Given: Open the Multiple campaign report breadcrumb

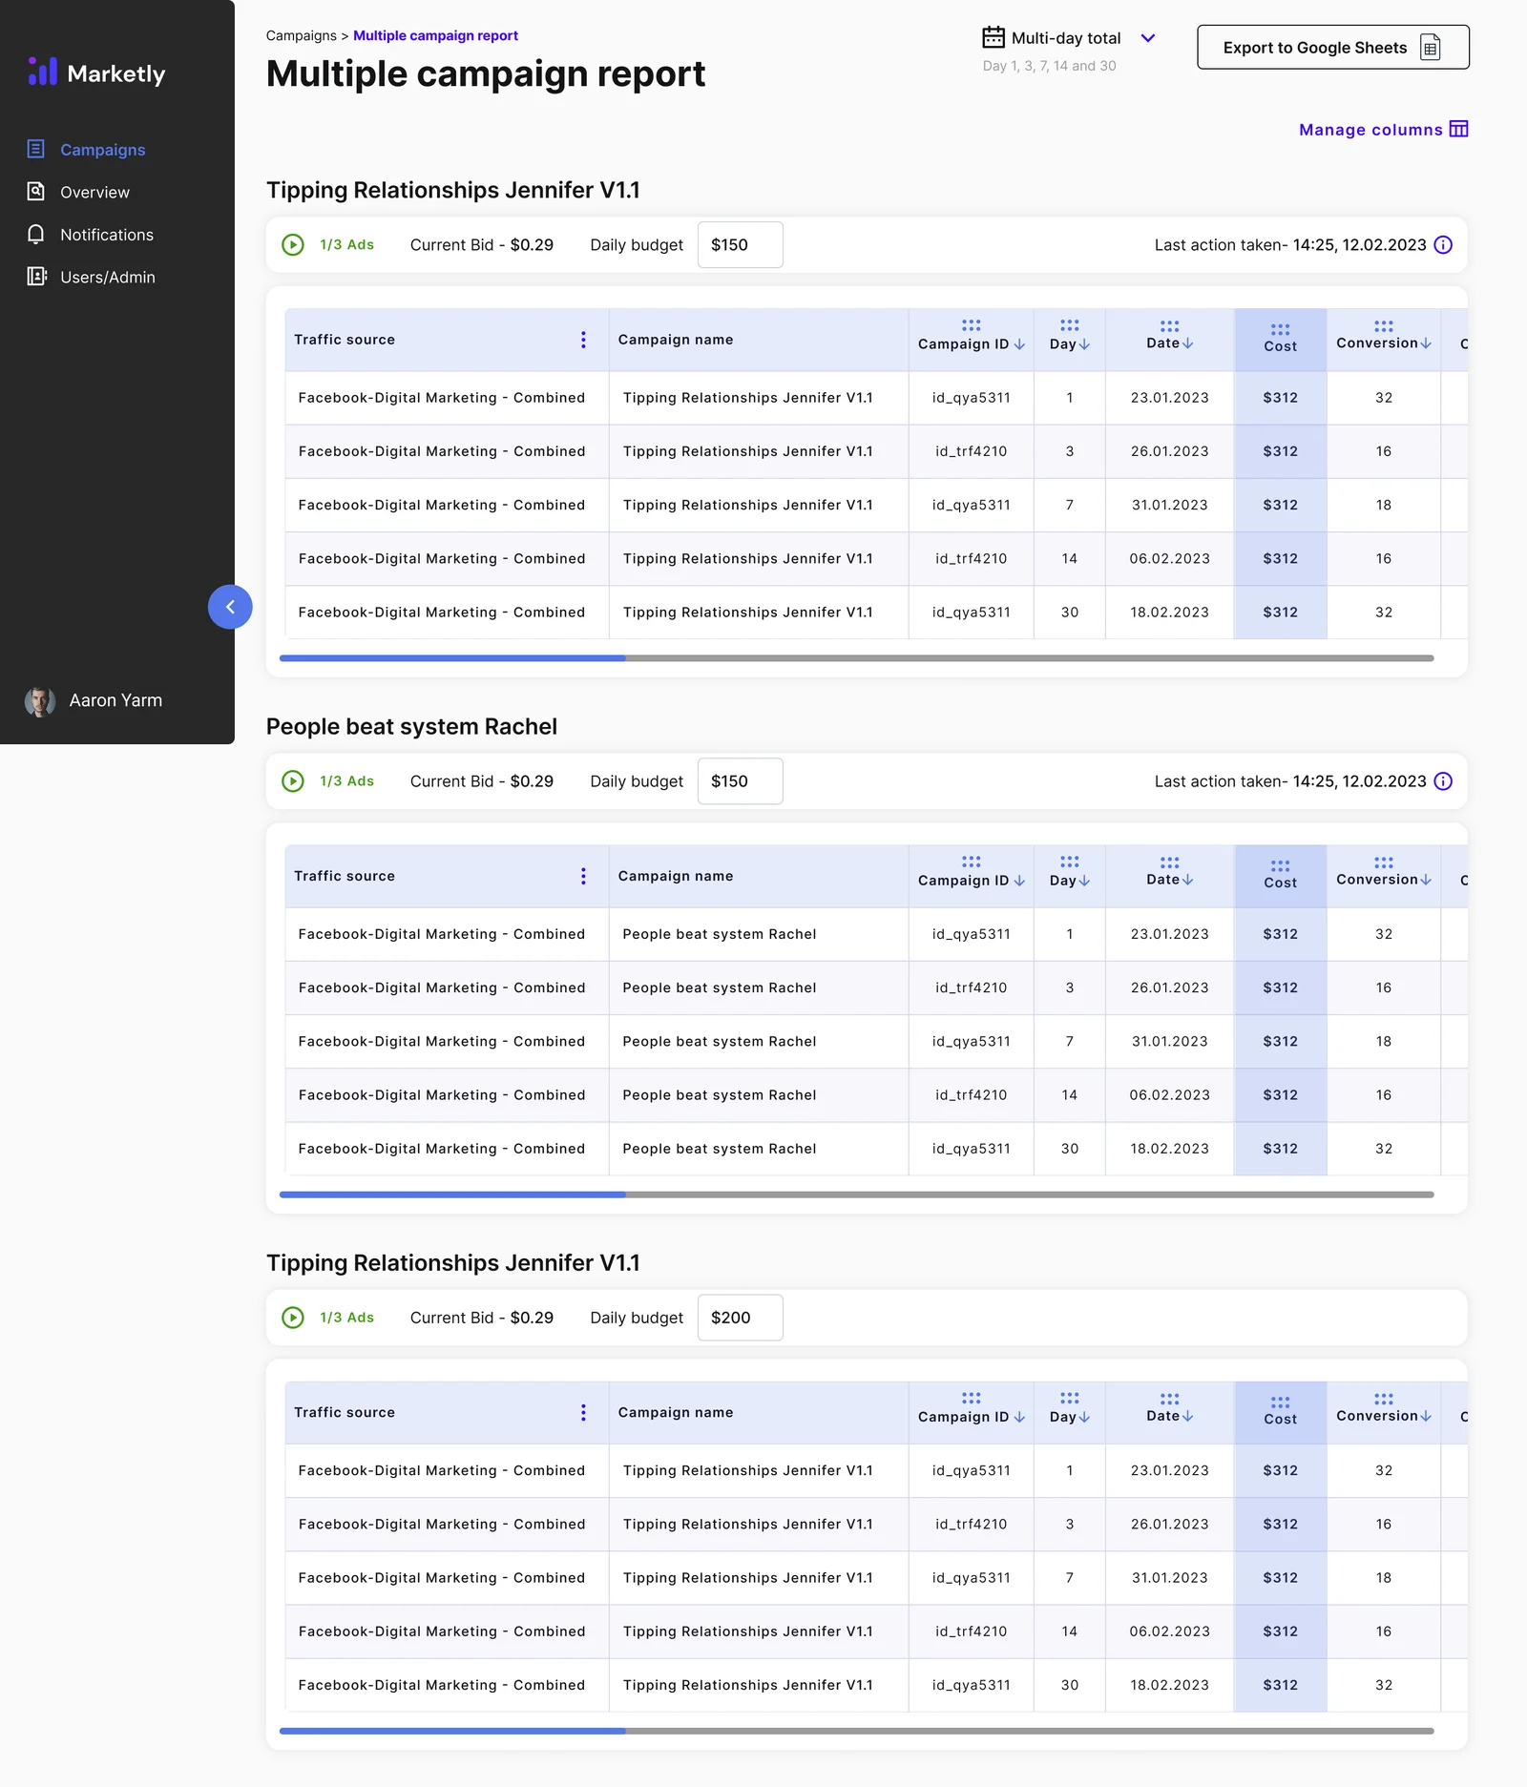Looking at the screenshot, I should point(435,35).
